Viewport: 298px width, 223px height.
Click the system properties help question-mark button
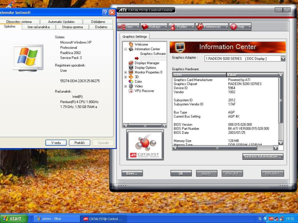pos(105,13)
